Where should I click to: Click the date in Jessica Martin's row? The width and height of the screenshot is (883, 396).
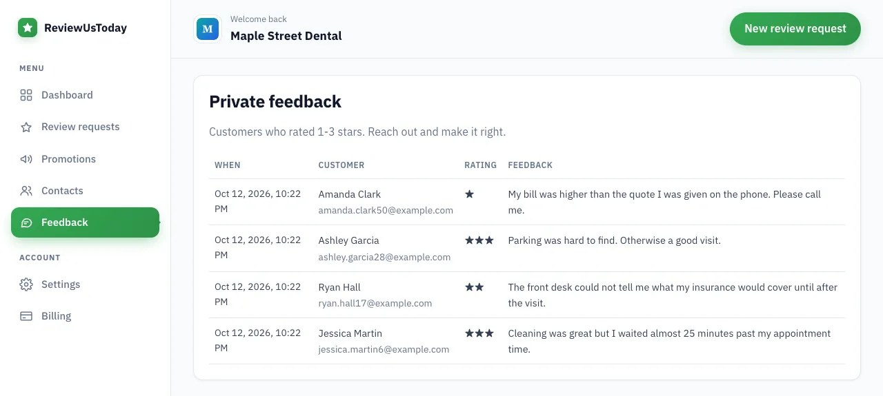pos(258,340)
